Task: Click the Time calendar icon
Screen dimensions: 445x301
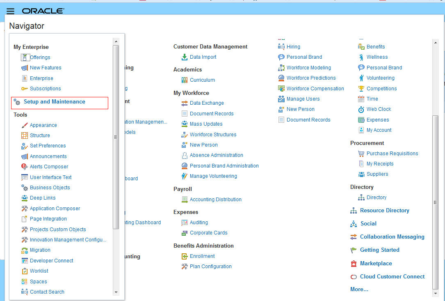Action: tap(361, 99)
